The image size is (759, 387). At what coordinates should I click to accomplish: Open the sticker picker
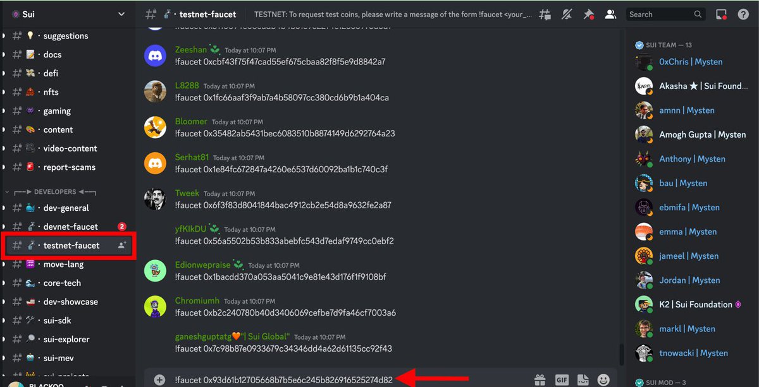pos(583,379)
